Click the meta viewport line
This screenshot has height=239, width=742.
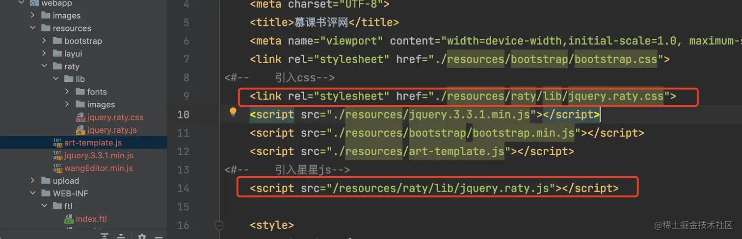(x=496, y=41)
